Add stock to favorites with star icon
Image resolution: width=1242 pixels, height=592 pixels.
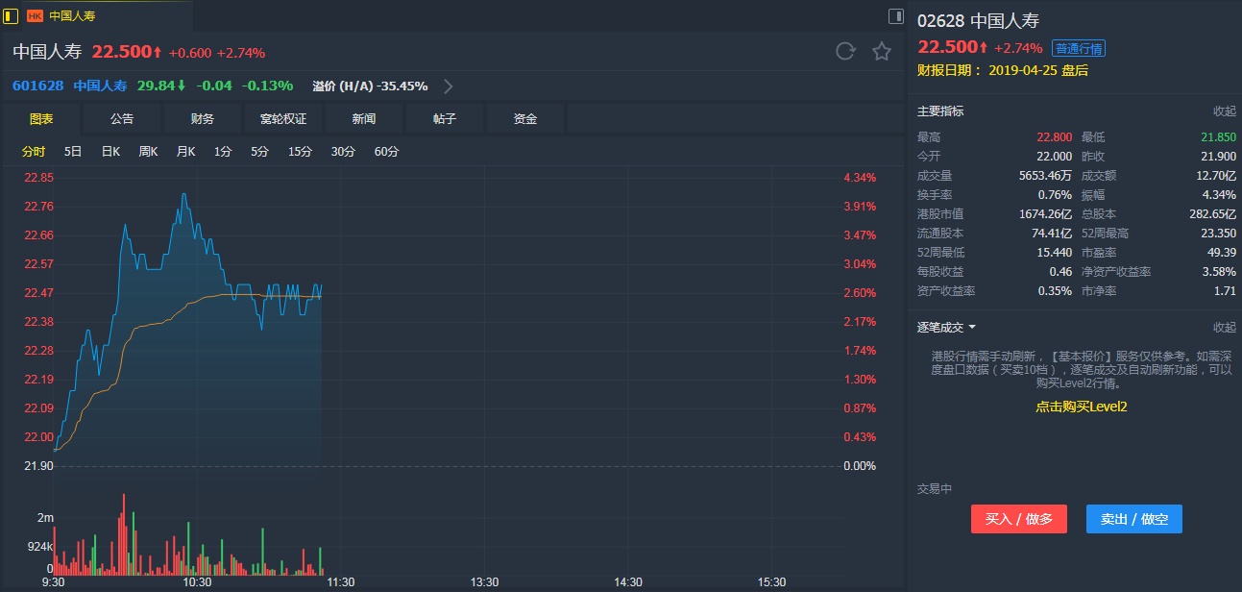click(882, 52)
